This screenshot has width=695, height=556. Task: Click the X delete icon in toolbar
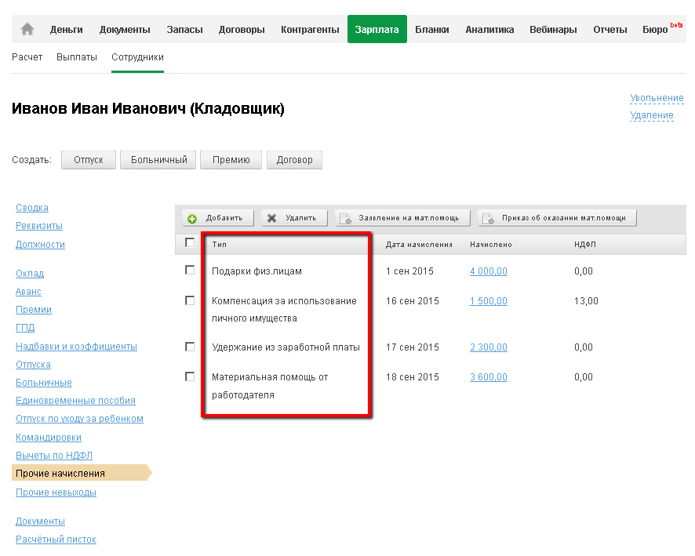tap(272, 218)
